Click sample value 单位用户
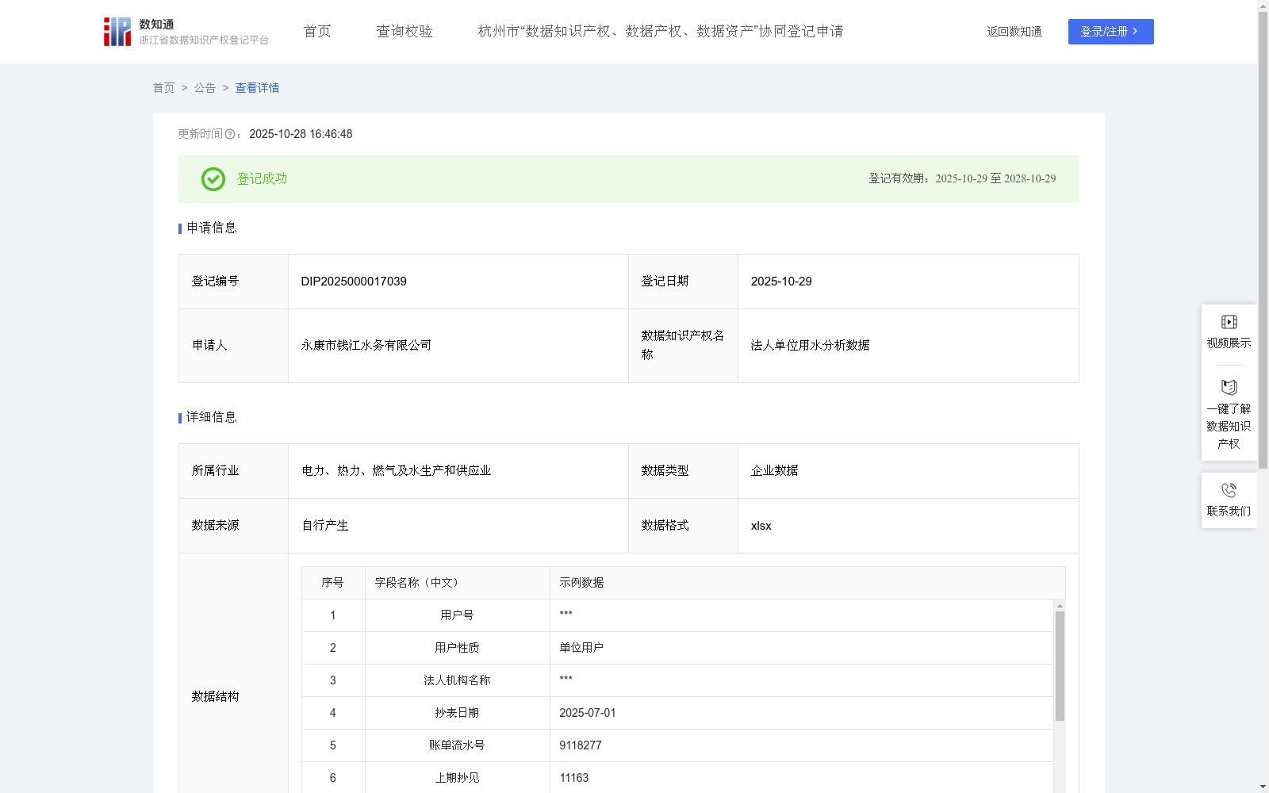The image size is (1269, 793). pos(581,648)
